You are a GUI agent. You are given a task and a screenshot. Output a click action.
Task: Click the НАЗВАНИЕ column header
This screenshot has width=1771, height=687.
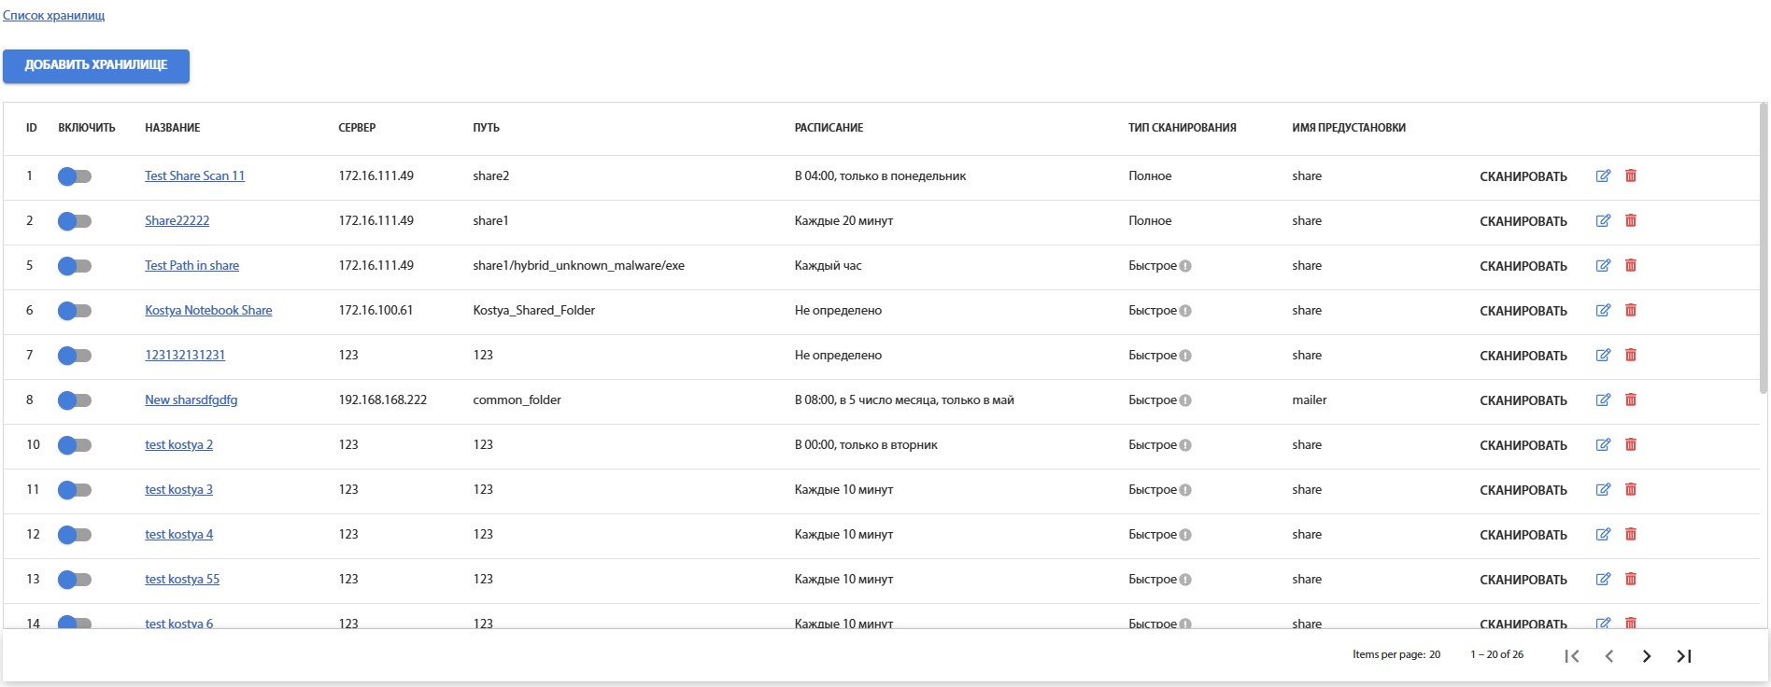click(172, 128)
